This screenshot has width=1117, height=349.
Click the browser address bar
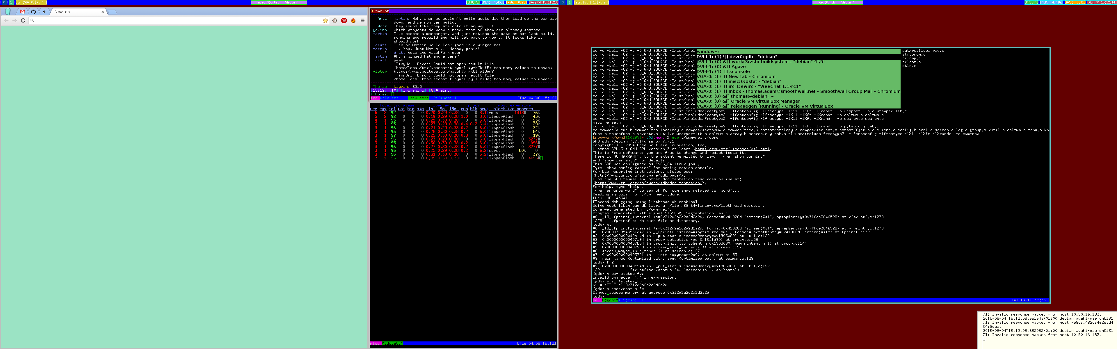pos(173,20)
